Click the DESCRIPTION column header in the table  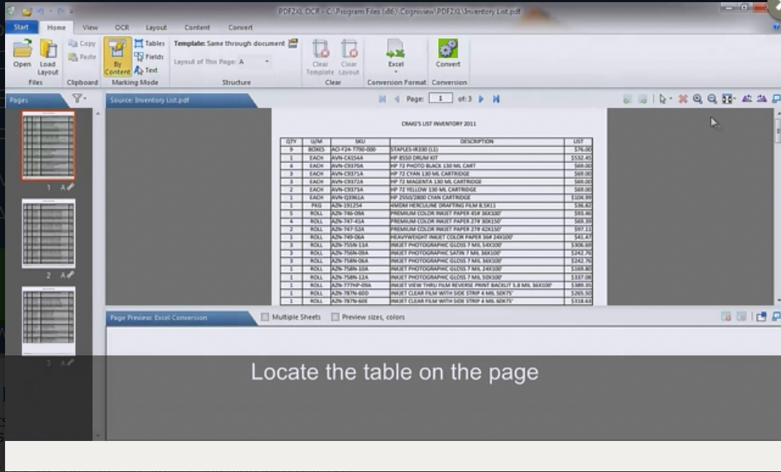pos(477,141)
